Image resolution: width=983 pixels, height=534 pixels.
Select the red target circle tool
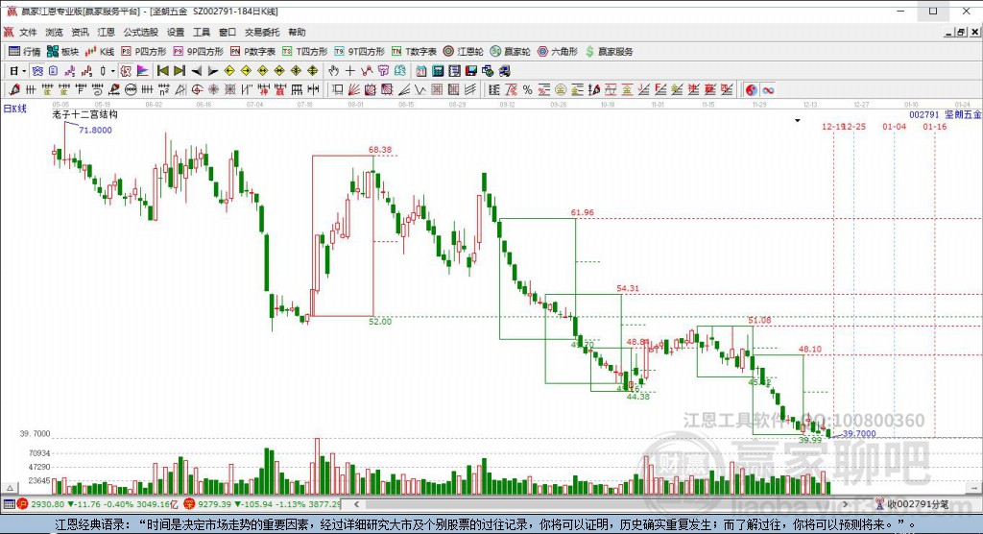tap(197, 89)
